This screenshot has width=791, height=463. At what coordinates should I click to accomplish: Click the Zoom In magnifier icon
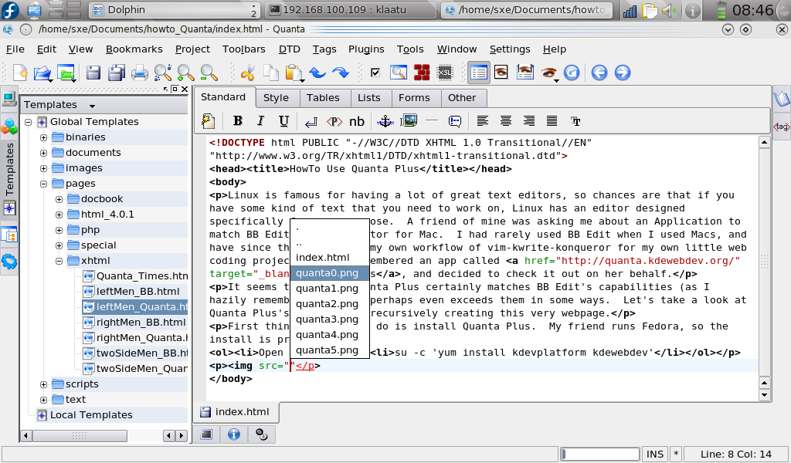[185, 73]
